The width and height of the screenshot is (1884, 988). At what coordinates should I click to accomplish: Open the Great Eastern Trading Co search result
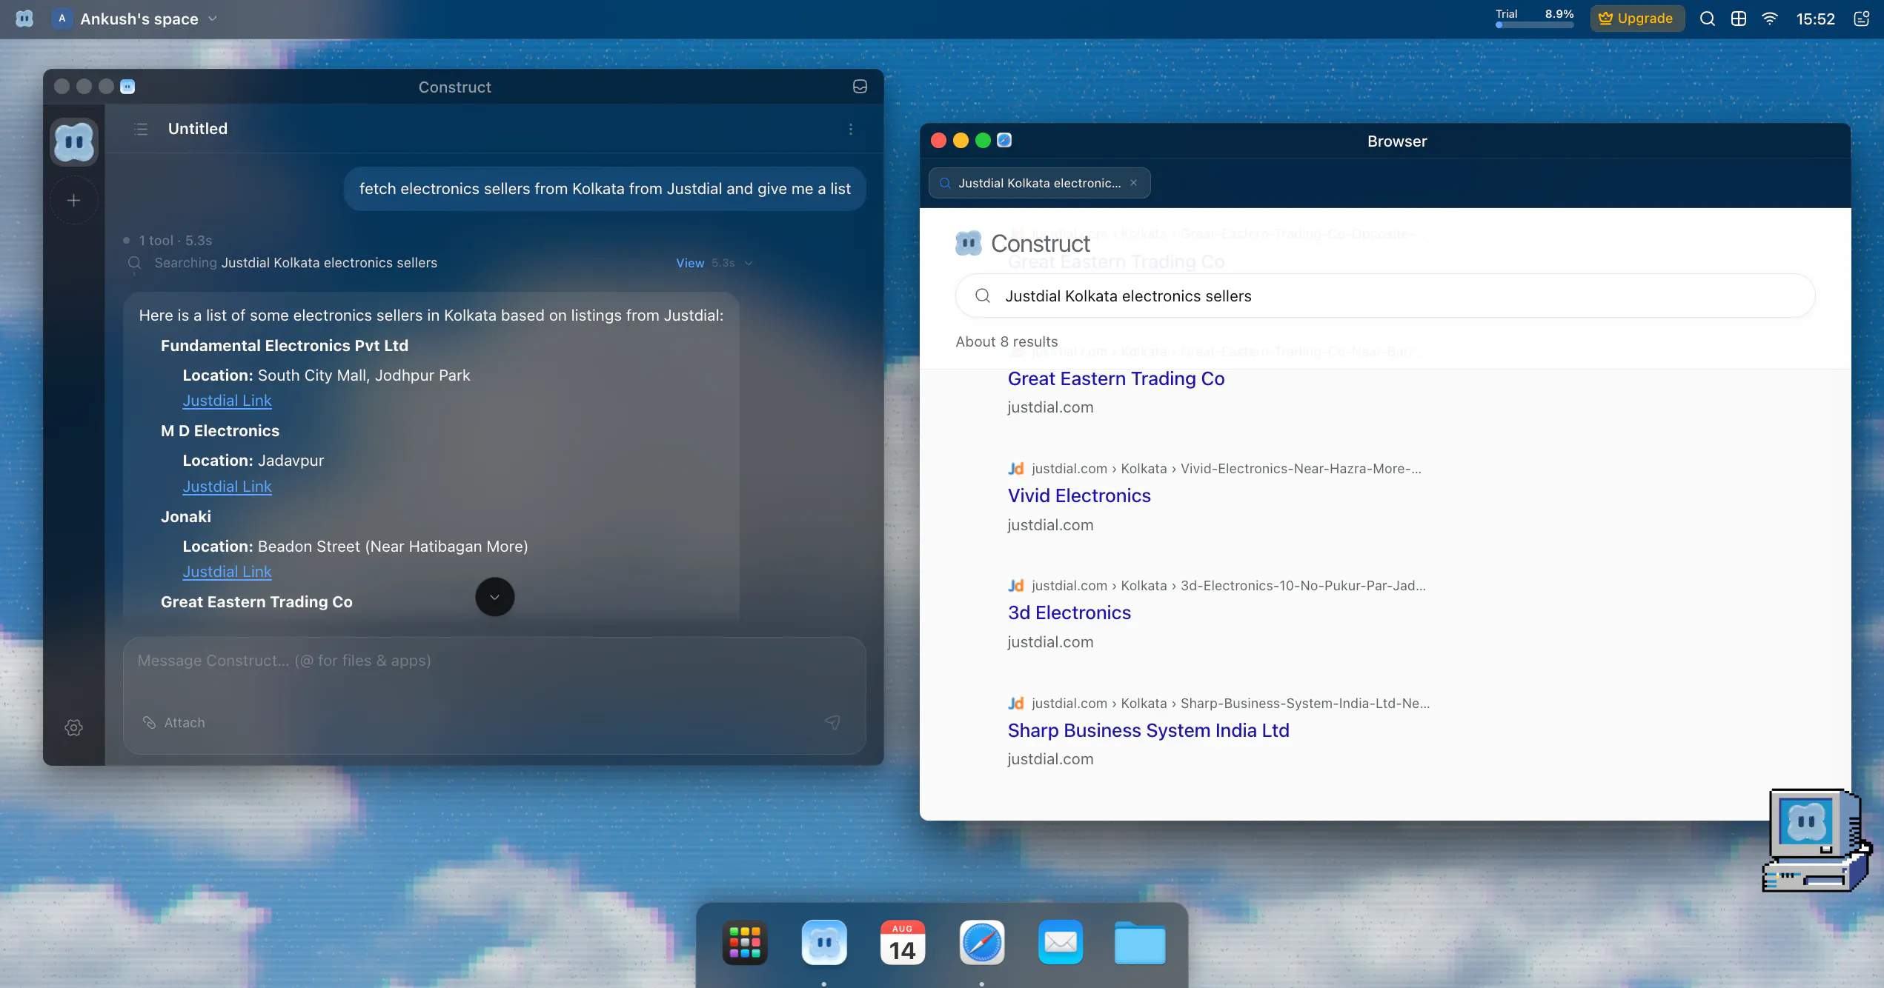coord(1116,378)
